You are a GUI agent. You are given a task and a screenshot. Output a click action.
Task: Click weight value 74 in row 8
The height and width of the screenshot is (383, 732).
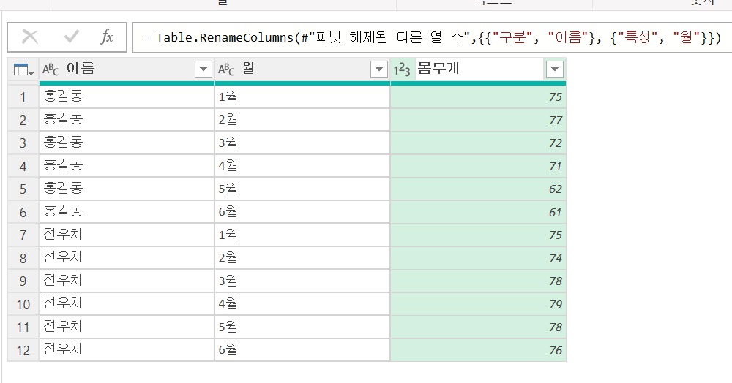click(x=478, y=258)
